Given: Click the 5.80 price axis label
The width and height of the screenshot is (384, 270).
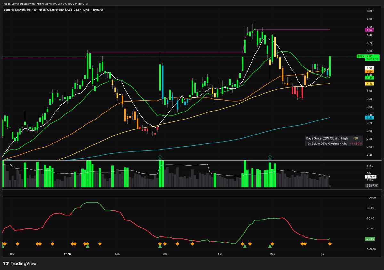Looking at the screenshot, I should click(x=370, y=19).
